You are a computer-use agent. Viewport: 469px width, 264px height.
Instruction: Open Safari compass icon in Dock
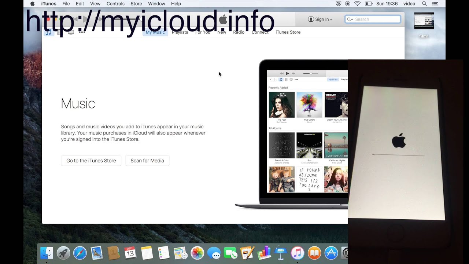(80, 253)
